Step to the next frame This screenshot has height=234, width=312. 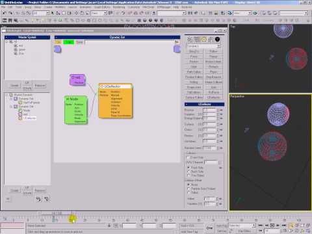278,226
